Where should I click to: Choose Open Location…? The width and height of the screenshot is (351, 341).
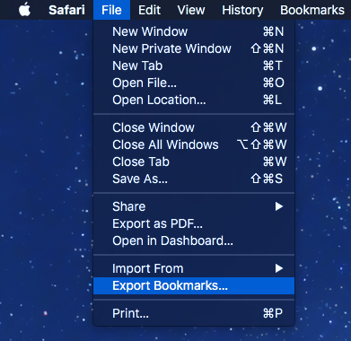194,100
